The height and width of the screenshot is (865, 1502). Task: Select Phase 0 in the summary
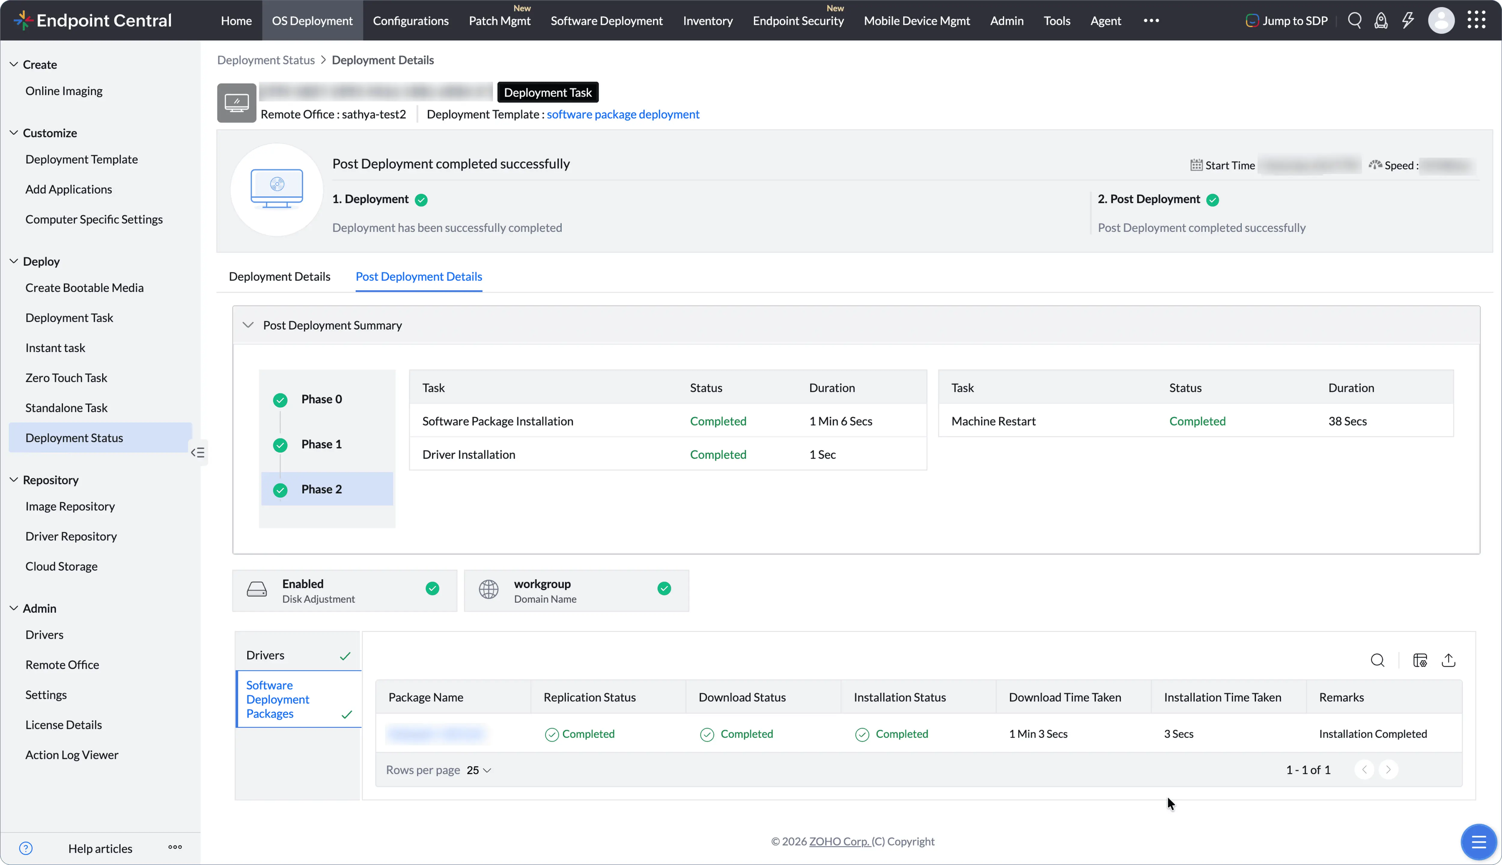327,399
